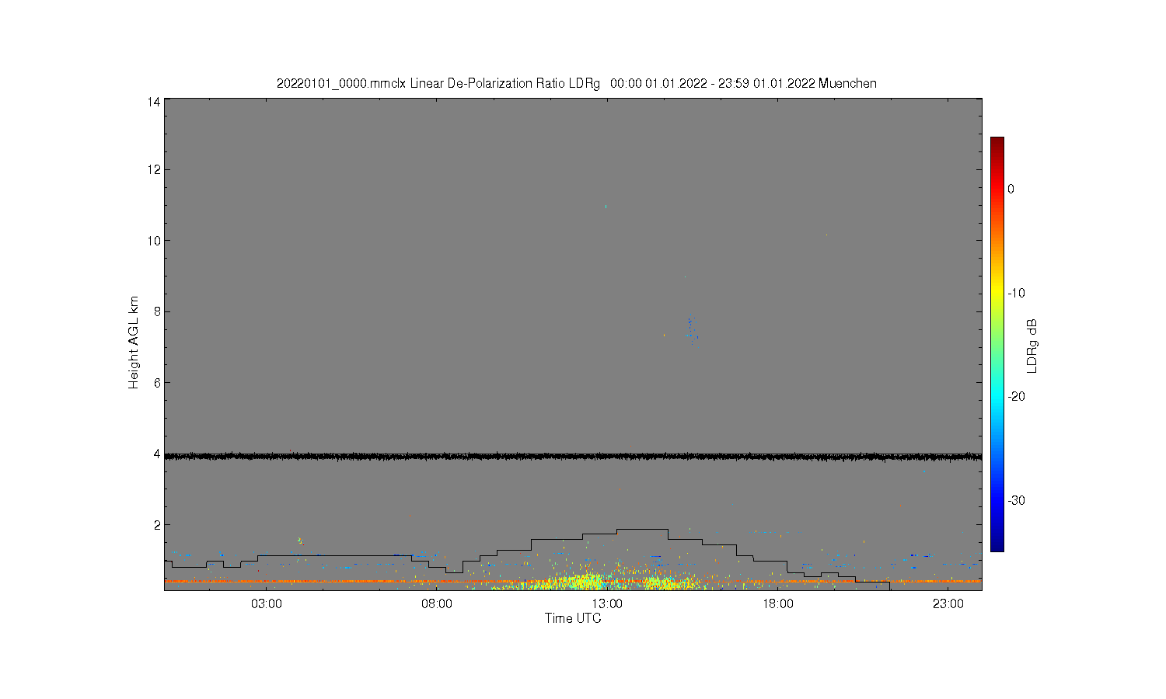The height and width of the screenshot is (699, 1166).
Task: Click the colorbar value -10
Action: pyautogui.click(x=1016, y=293)
